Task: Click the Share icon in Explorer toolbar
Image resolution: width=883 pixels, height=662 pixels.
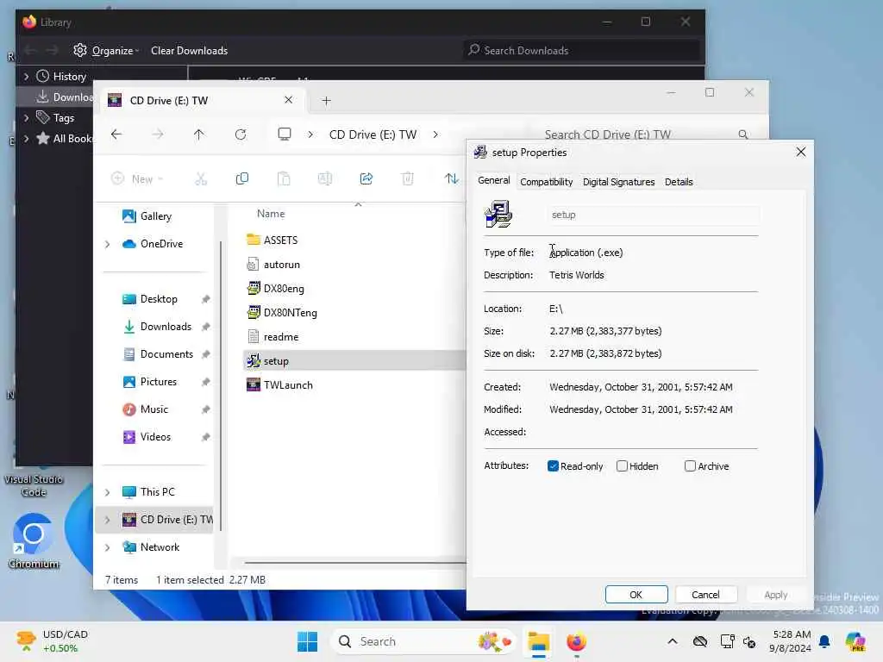Action: click(x=366, y=179)
